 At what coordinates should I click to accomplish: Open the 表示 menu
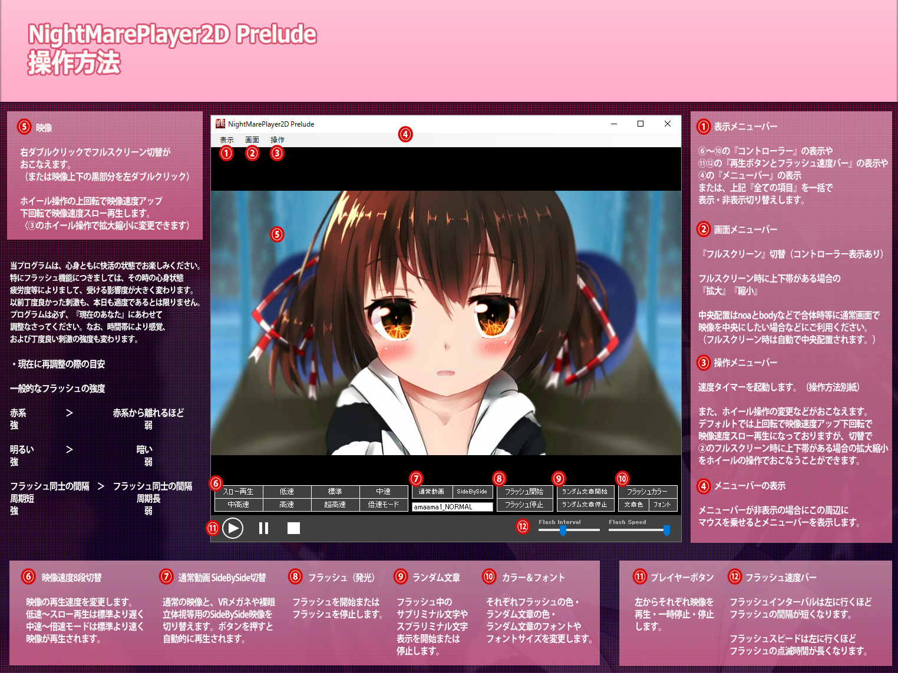227,140
